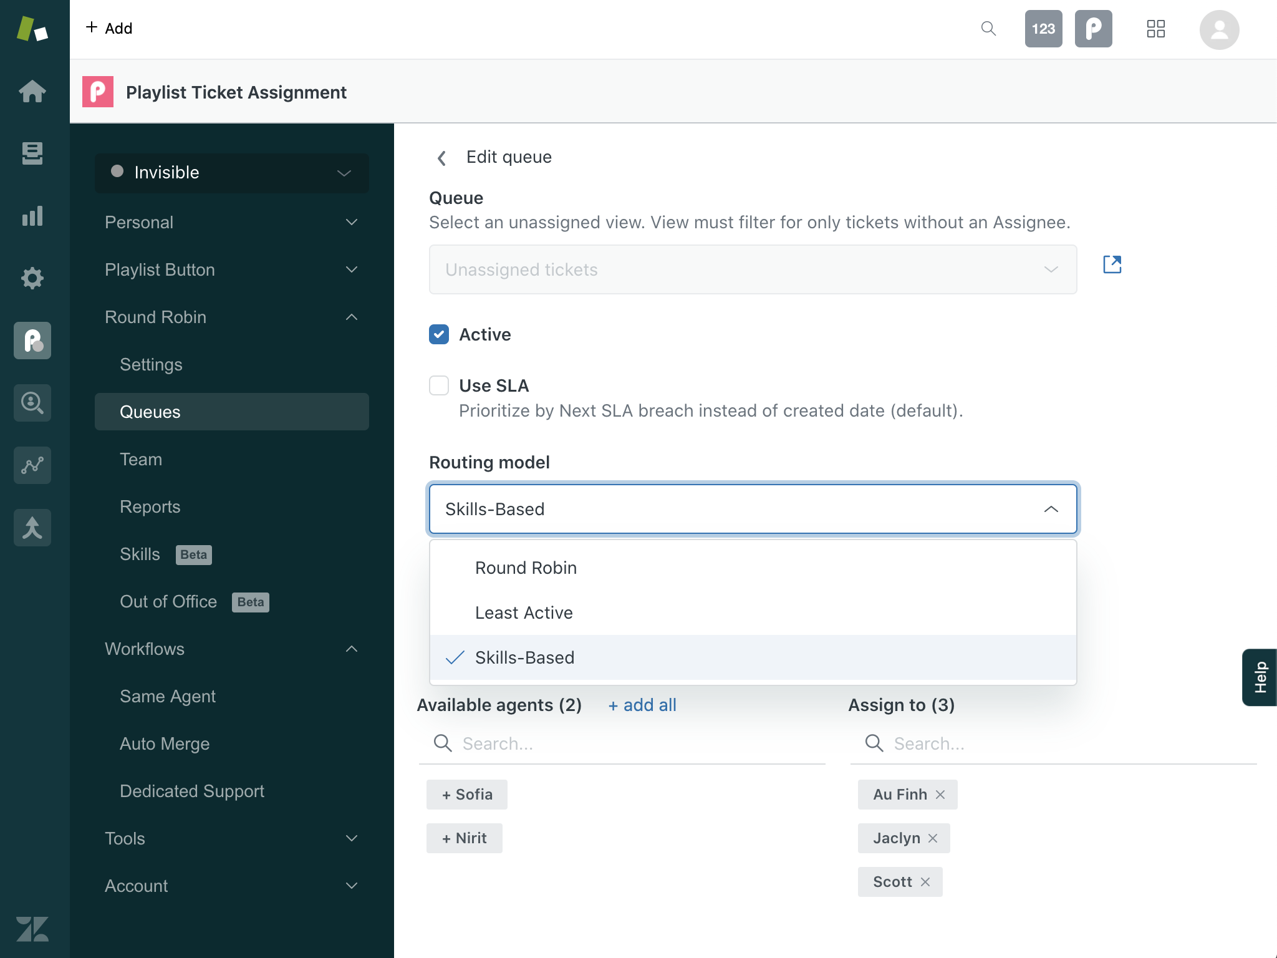Open the Views tickets icon in sidebar
Screen dimensions: 1277x958
32,153
